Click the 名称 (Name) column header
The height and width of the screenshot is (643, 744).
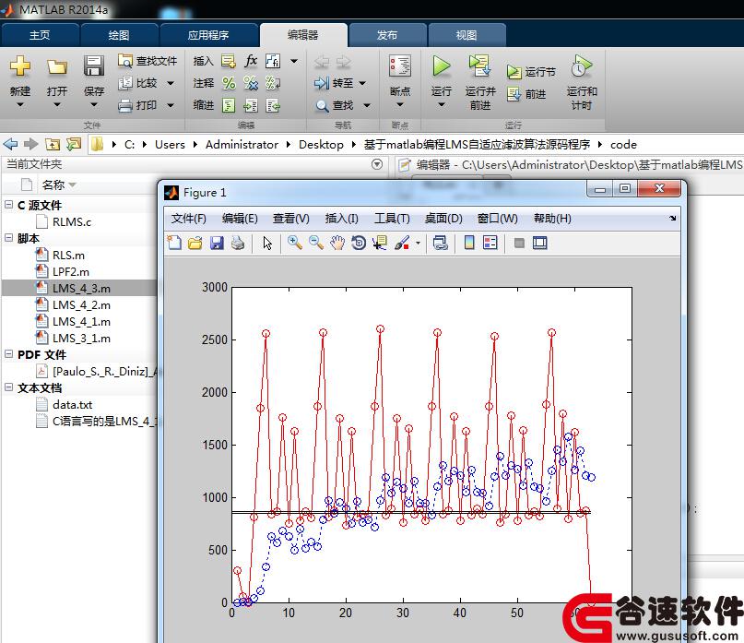click(x=53, y=185)
